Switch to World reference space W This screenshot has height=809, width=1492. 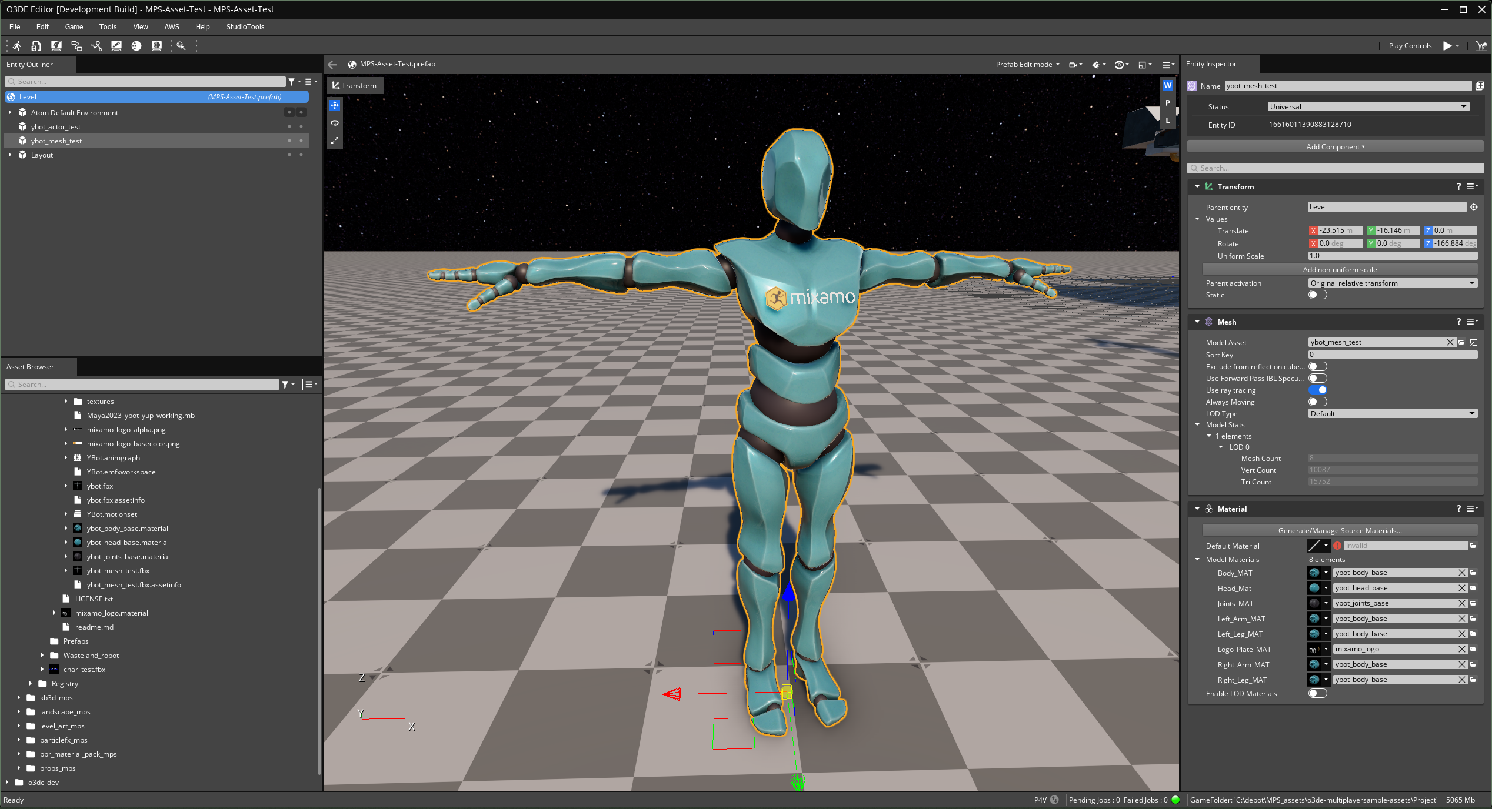(1168, 85)
